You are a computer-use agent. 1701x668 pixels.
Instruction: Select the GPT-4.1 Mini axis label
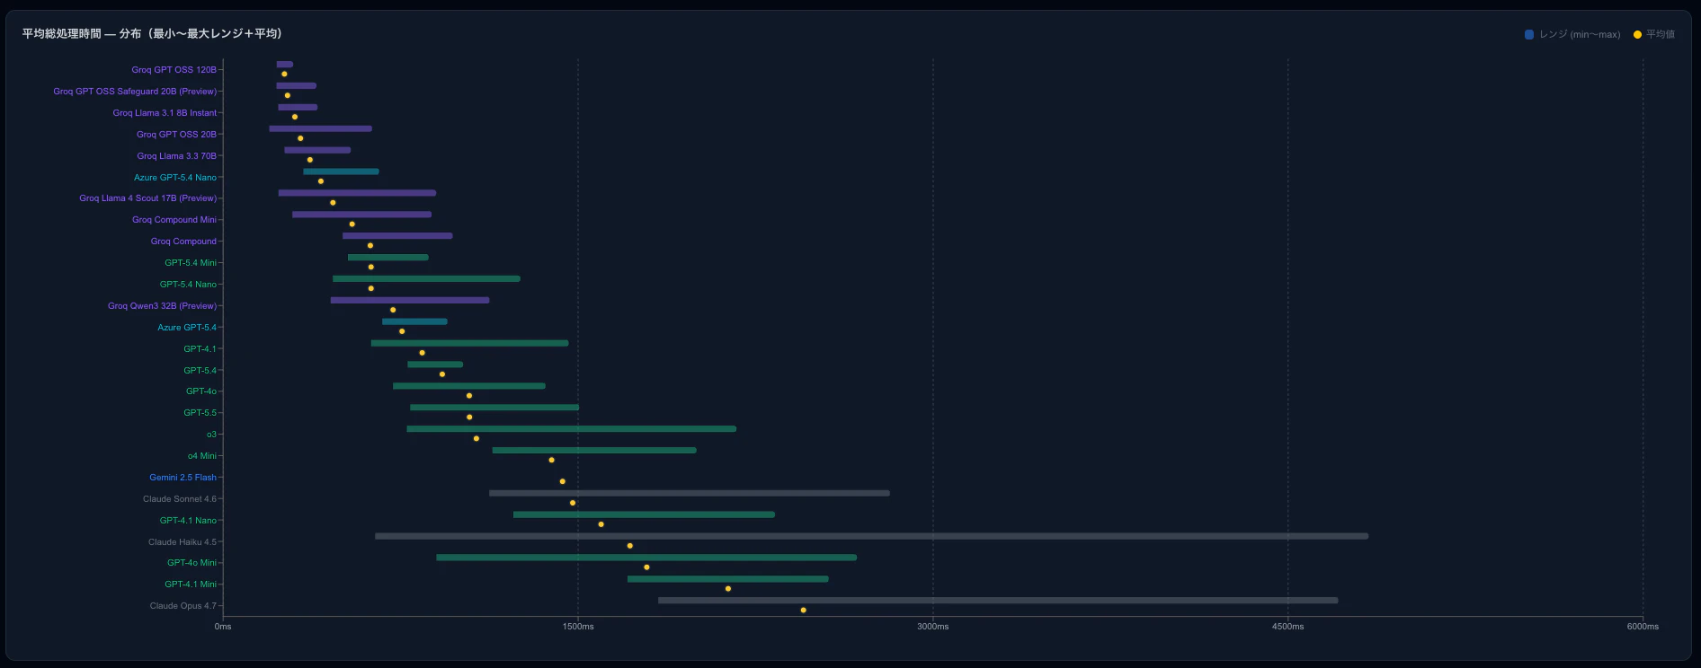pyautogui.click(x=191, y=584)
